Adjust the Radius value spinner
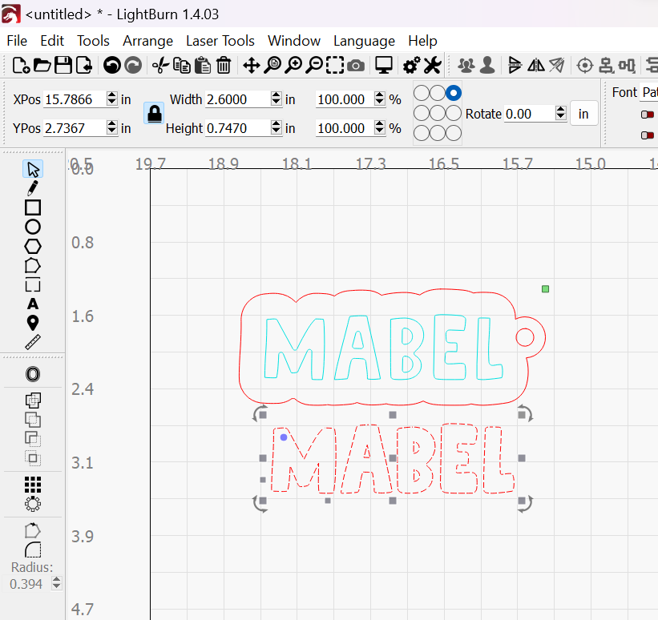Screen dimensions: 658x620 [x=56, y=584]
